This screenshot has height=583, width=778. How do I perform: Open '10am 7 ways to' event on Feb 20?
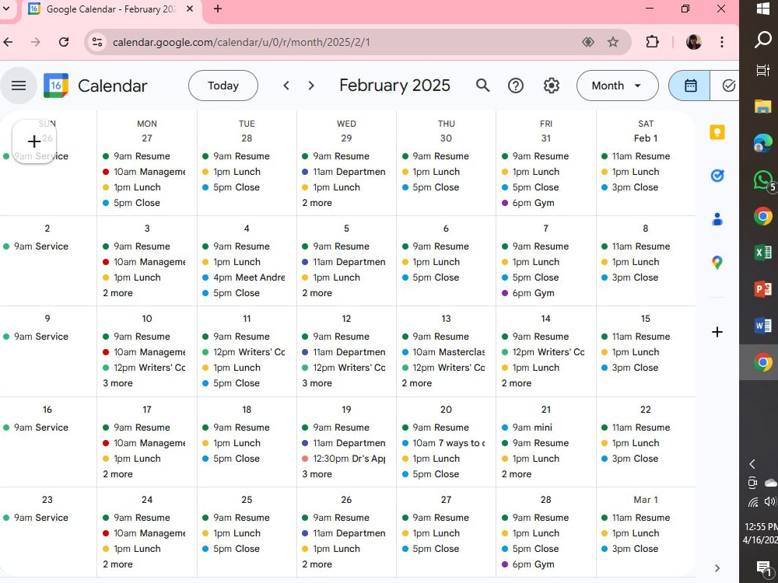[443, 443]
